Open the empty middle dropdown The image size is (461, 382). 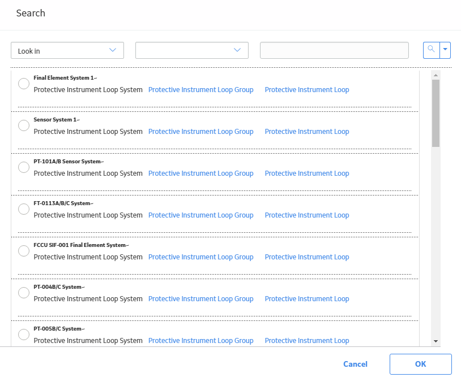pos(192,50)
